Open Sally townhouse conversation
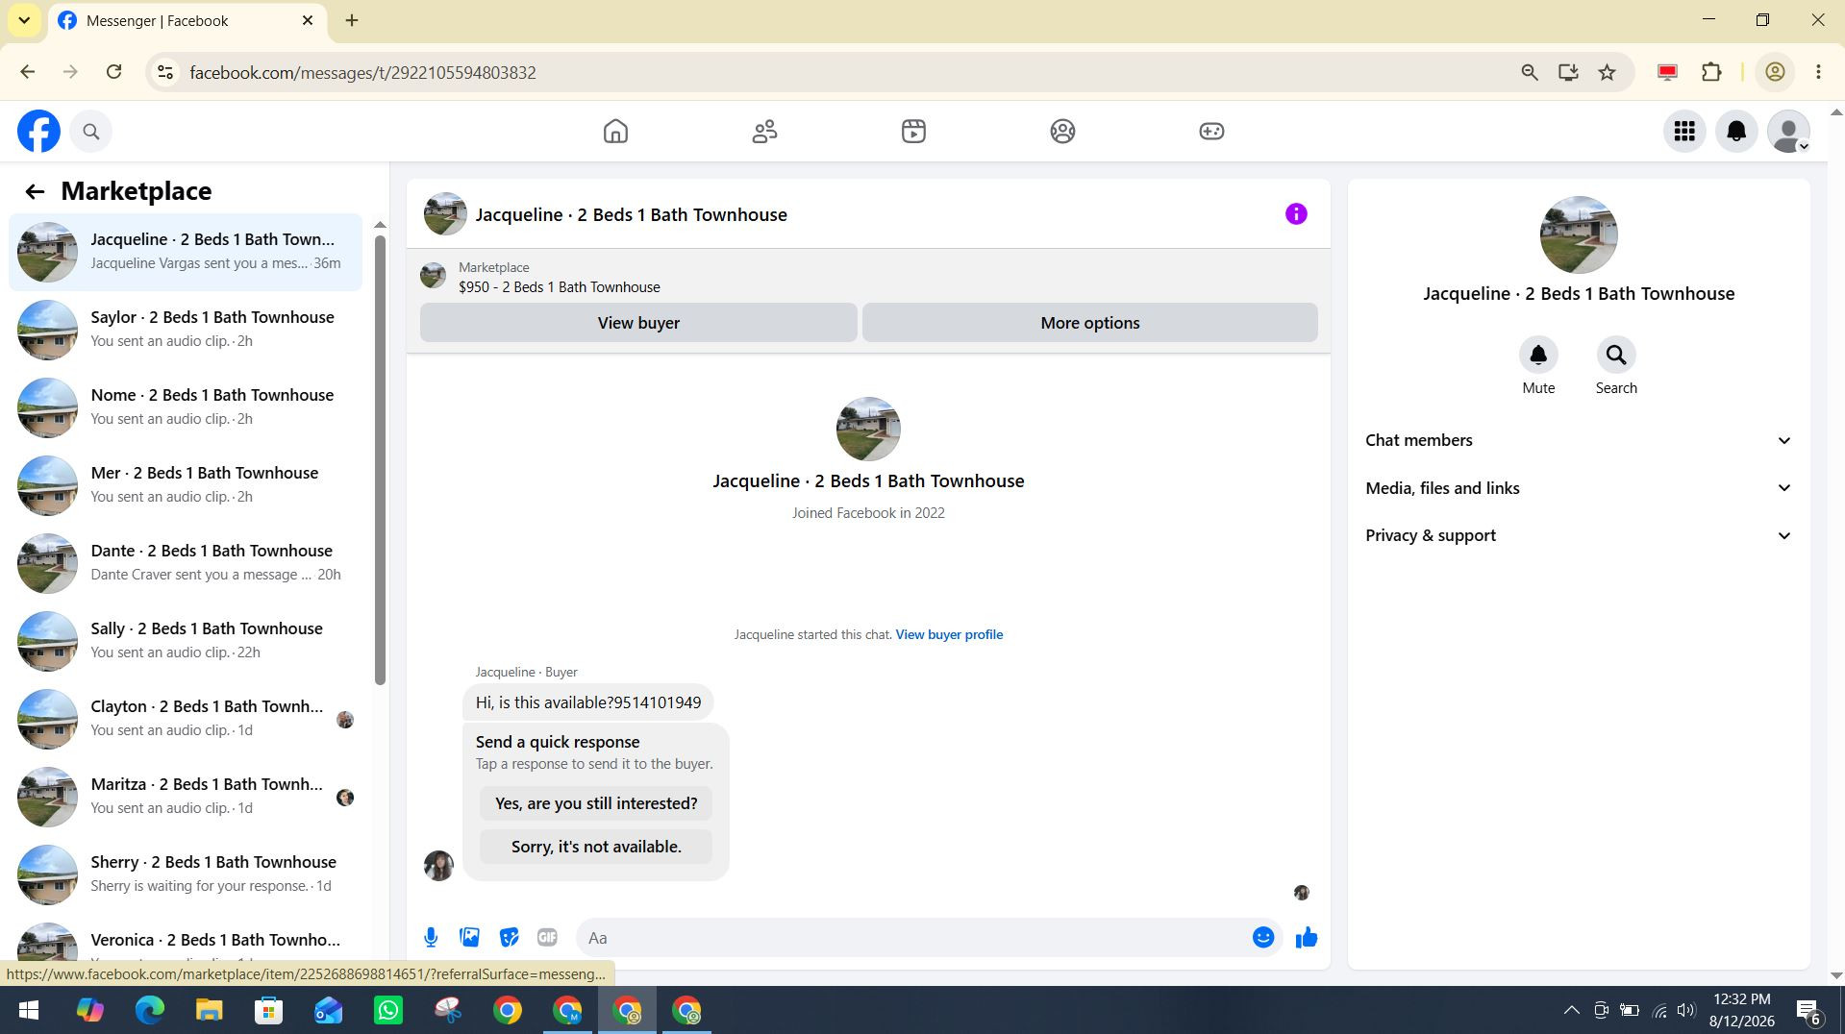The width and height of the screenshot is (1845, 1034). pyautogui.click(x=186, y=640)
